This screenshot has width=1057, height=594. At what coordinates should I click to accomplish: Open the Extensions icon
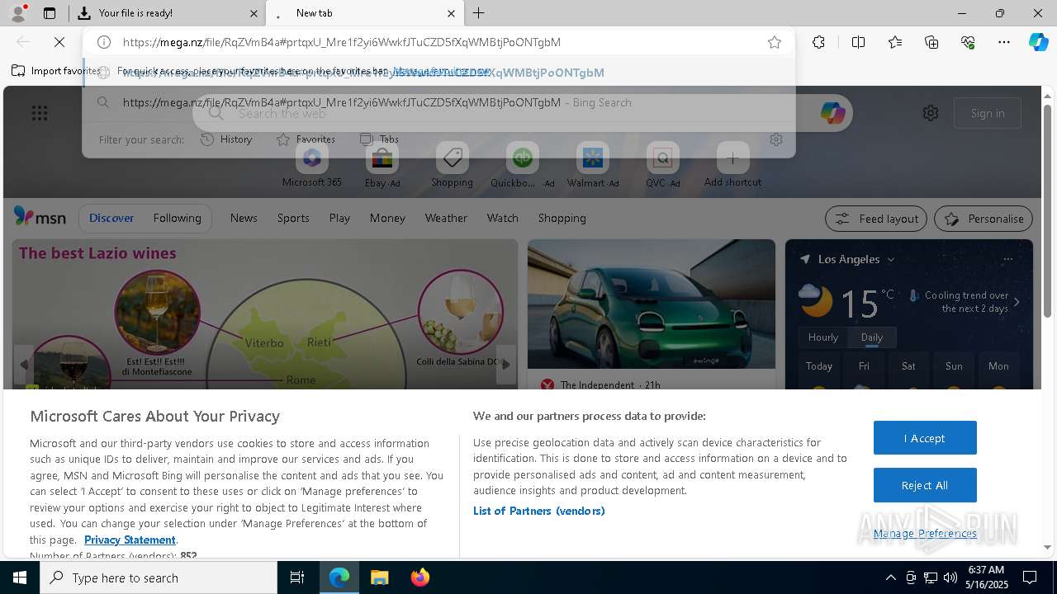pyautogui.click(x=818, y=42)
